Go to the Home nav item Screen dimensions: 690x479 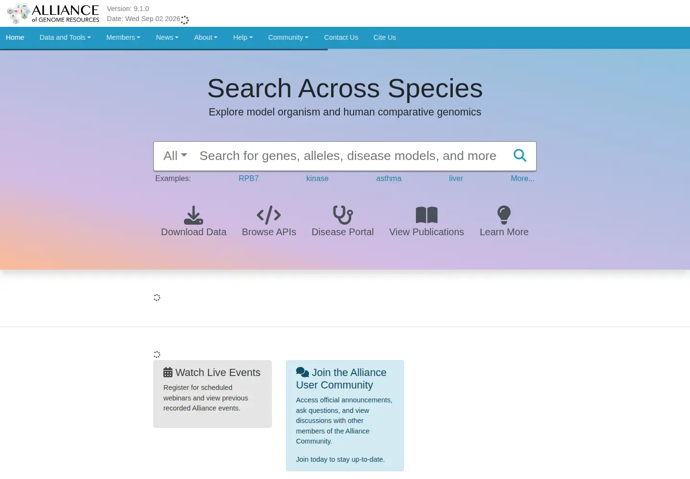click(x=15, y=37)
